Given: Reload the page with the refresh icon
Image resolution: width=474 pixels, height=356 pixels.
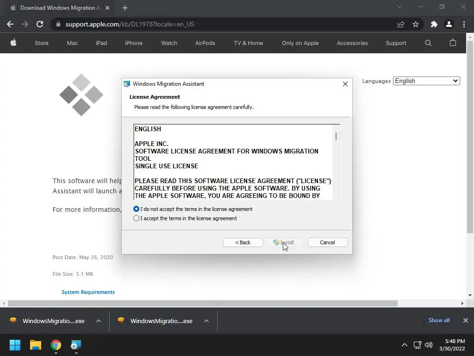Looking at the screenshot, I should pos(40,24).
